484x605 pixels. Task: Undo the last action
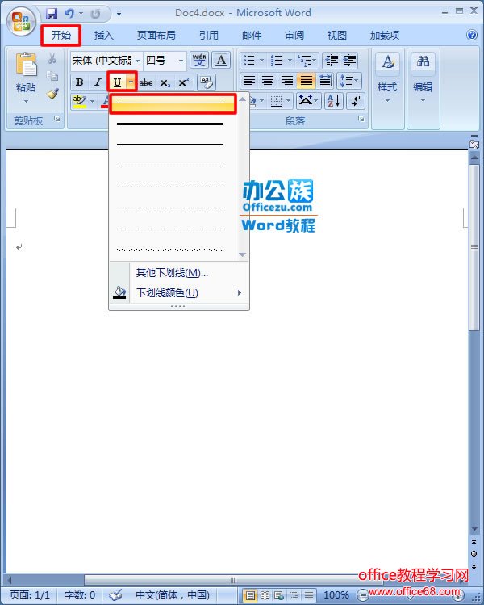point(69,14)
